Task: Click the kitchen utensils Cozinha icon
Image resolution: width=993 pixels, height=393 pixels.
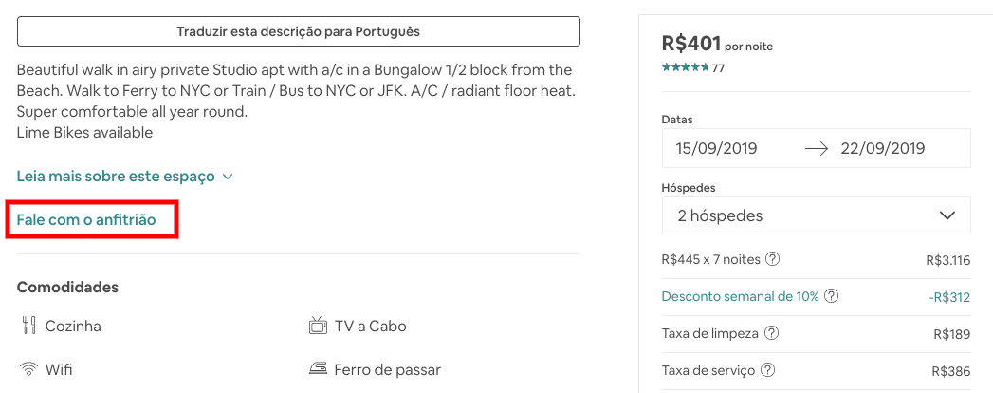Action: coord(28,327)
